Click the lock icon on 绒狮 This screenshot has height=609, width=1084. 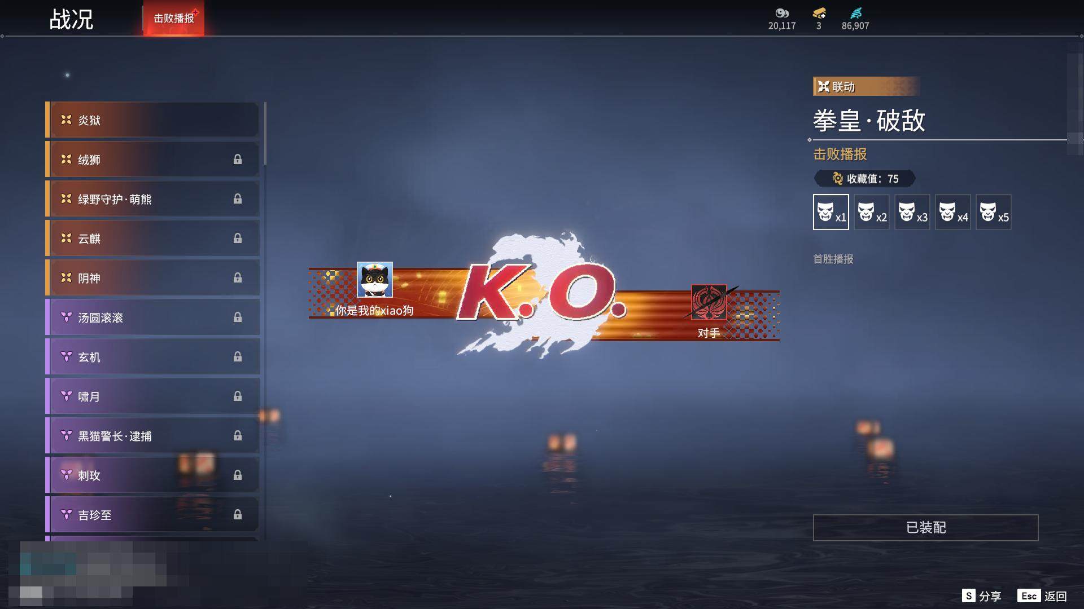click(x=238, y=160)
